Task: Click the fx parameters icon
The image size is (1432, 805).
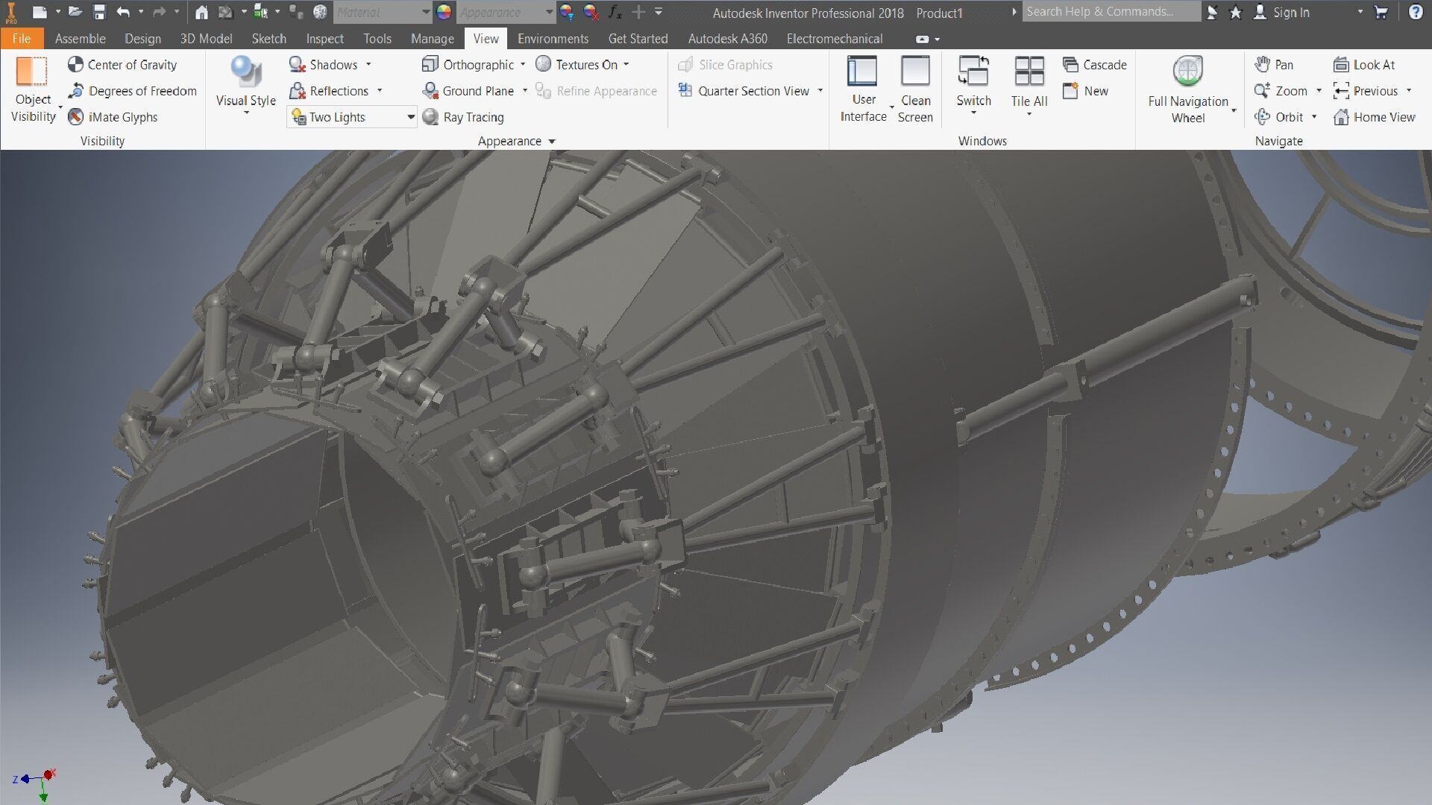Action: (615, 12)
